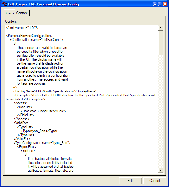This screenshot has width=169, height=187.
Task: Switch to the Basics tab
Action: tap(9, 13)
